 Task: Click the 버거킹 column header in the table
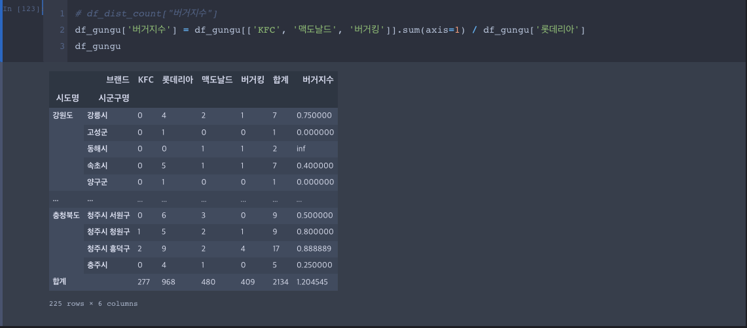point(253,80)
